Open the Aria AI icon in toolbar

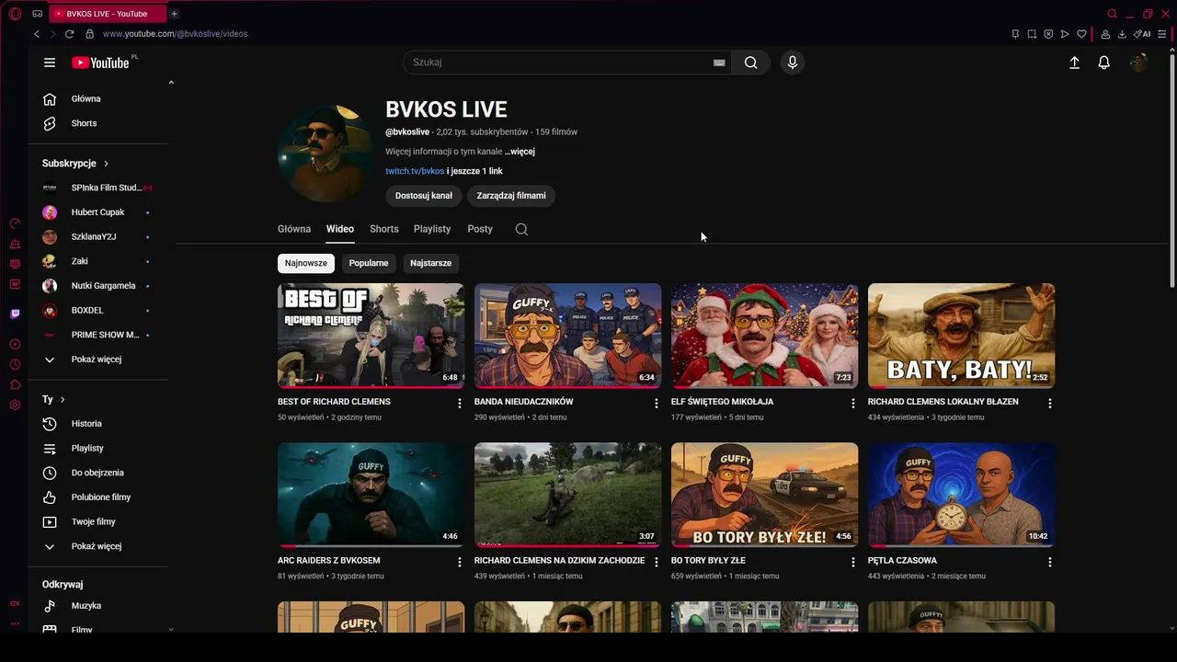click(x=1142, y=34)
